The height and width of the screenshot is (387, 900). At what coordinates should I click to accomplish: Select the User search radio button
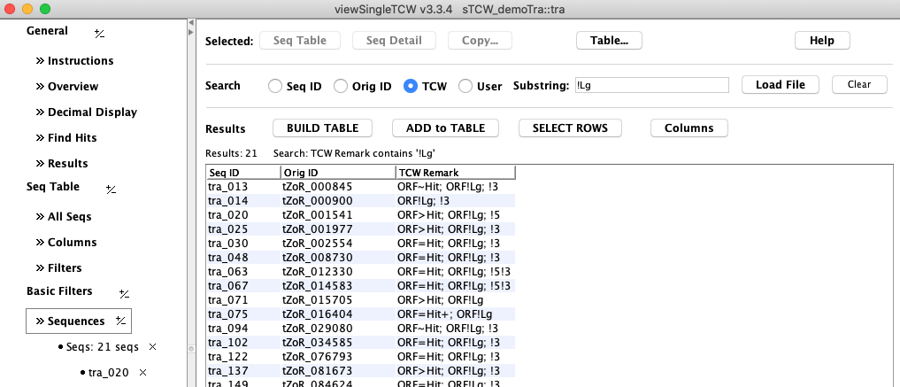[x=465, y=86]
